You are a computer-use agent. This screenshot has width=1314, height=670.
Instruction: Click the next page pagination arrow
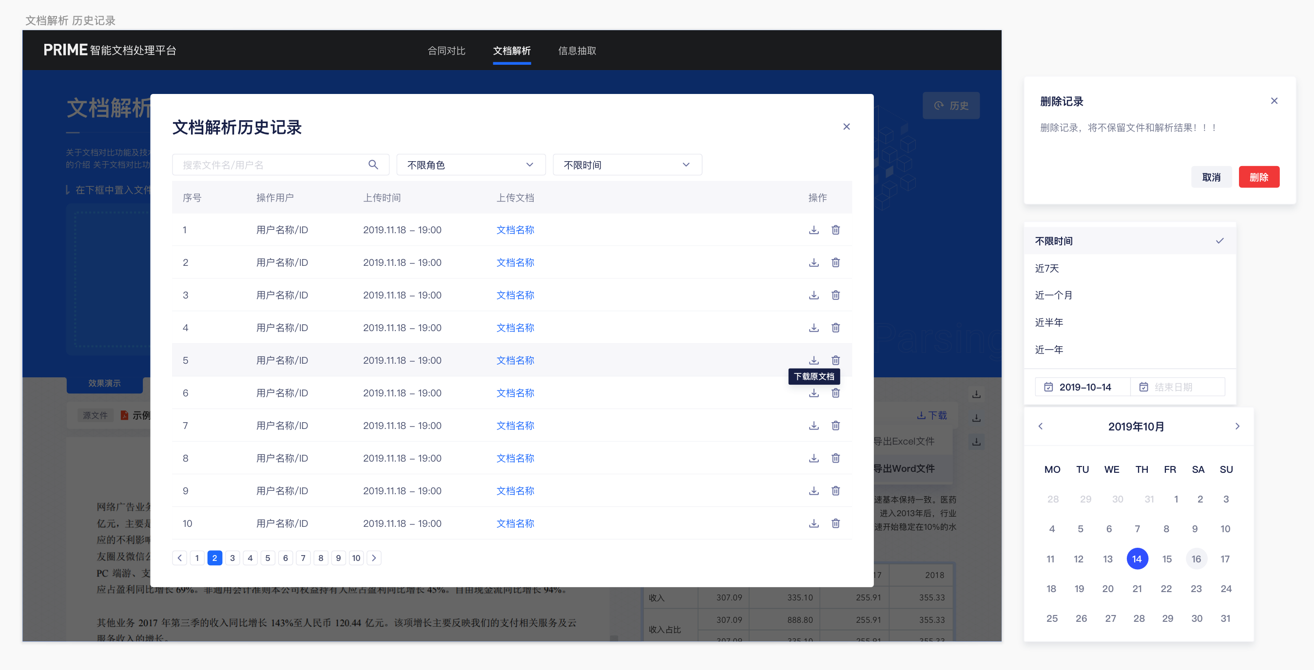click(x=374, y=558)
